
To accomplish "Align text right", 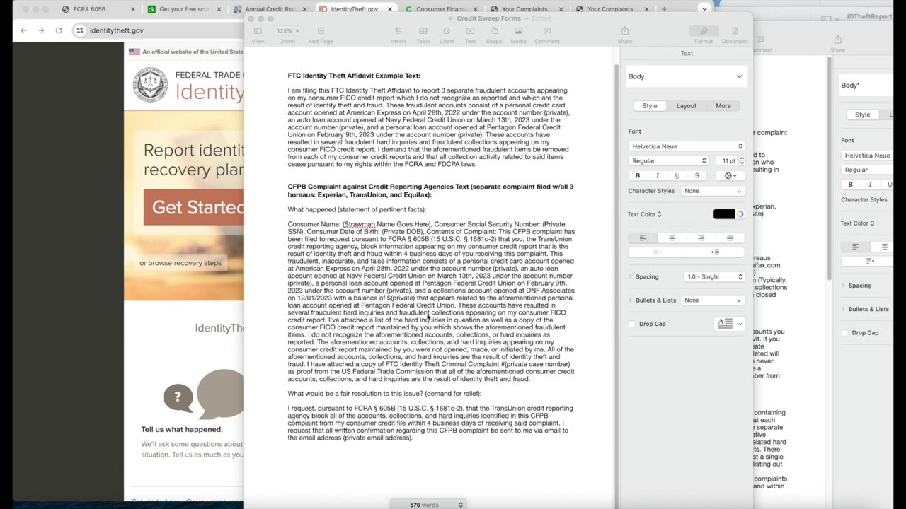I will 701,238.
